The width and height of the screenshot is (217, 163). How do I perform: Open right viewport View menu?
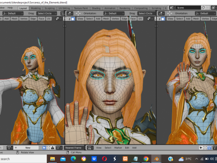(x=170, y=19)
